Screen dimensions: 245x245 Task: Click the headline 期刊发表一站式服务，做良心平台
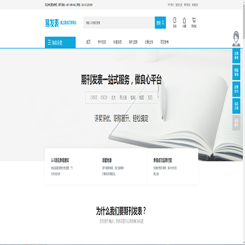tap(121, 80)
